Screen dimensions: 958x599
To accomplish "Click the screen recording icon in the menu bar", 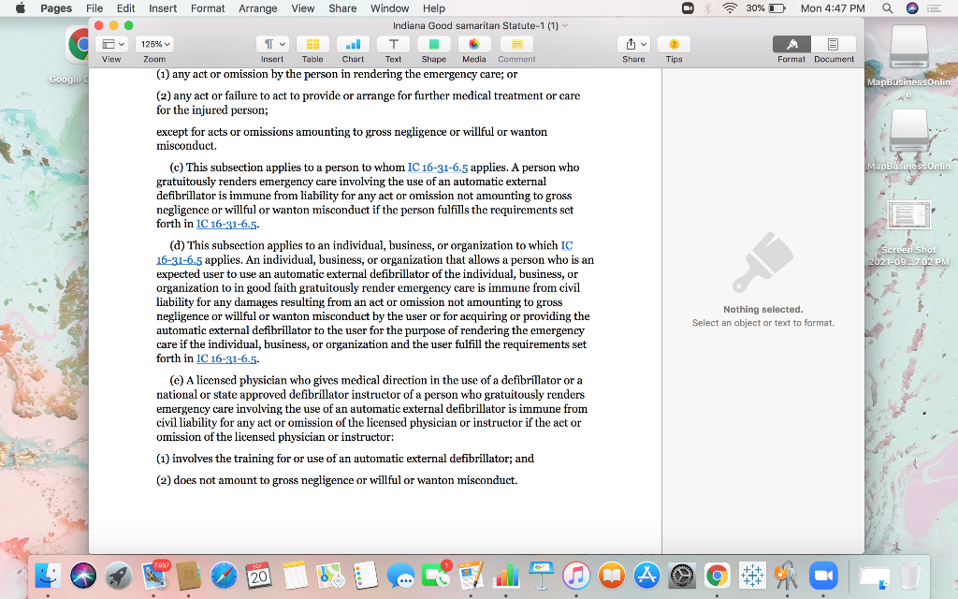I will pyautogui.click(x=688, y=7).
